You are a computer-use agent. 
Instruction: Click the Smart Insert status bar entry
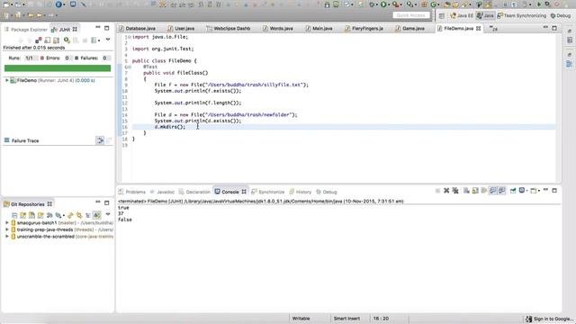pos(346,319)
